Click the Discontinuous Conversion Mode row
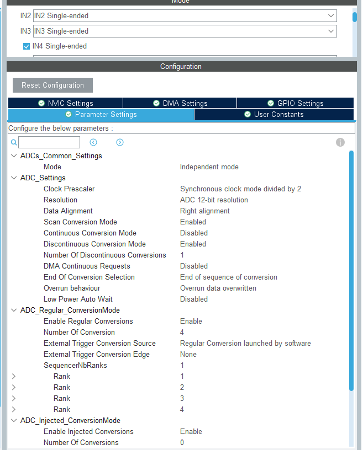 (178, 244)
